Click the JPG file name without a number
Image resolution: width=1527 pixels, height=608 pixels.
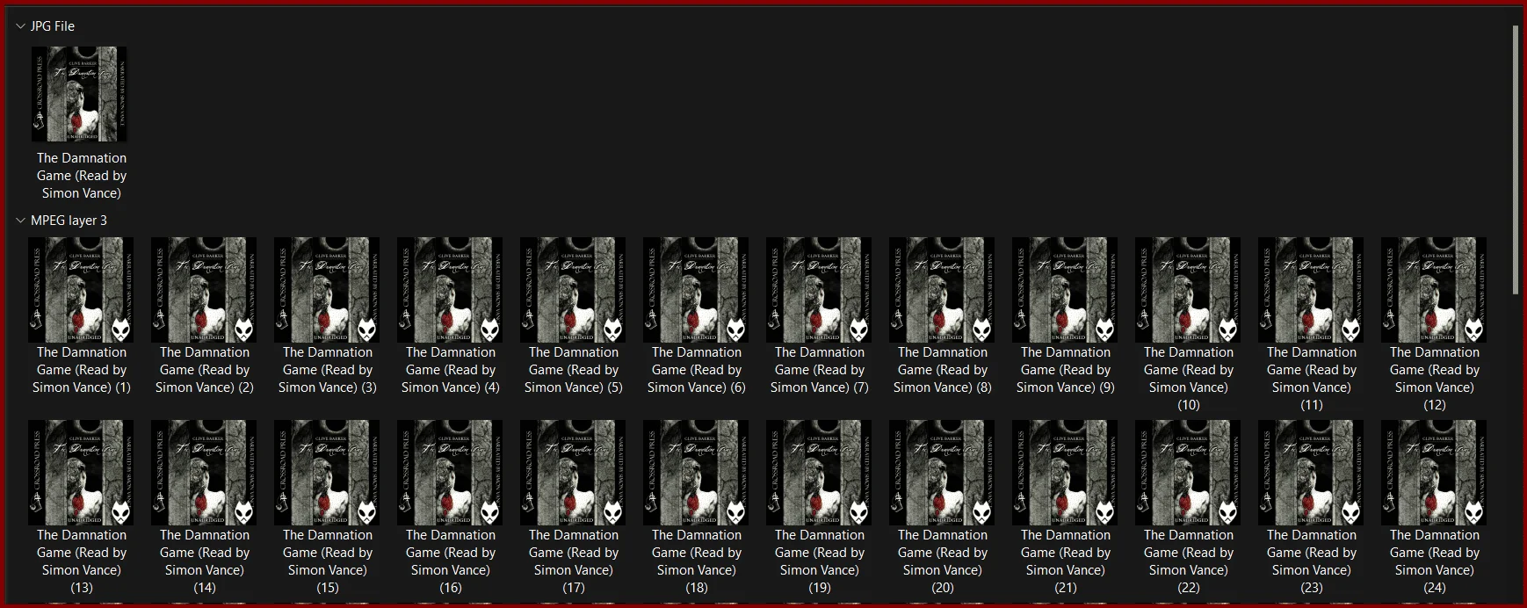click(82, 176)
